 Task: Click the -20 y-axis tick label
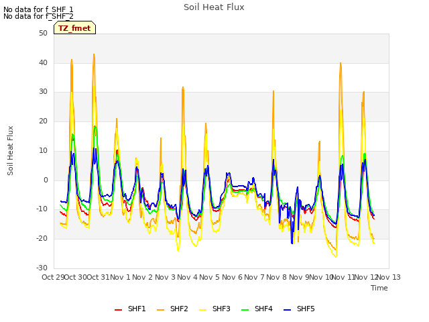click(x=42, y=239)
